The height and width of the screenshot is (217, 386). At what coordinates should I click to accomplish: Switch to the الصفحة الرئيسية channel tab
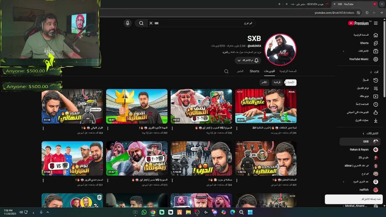pyautogui.click(x=288, y=71)
